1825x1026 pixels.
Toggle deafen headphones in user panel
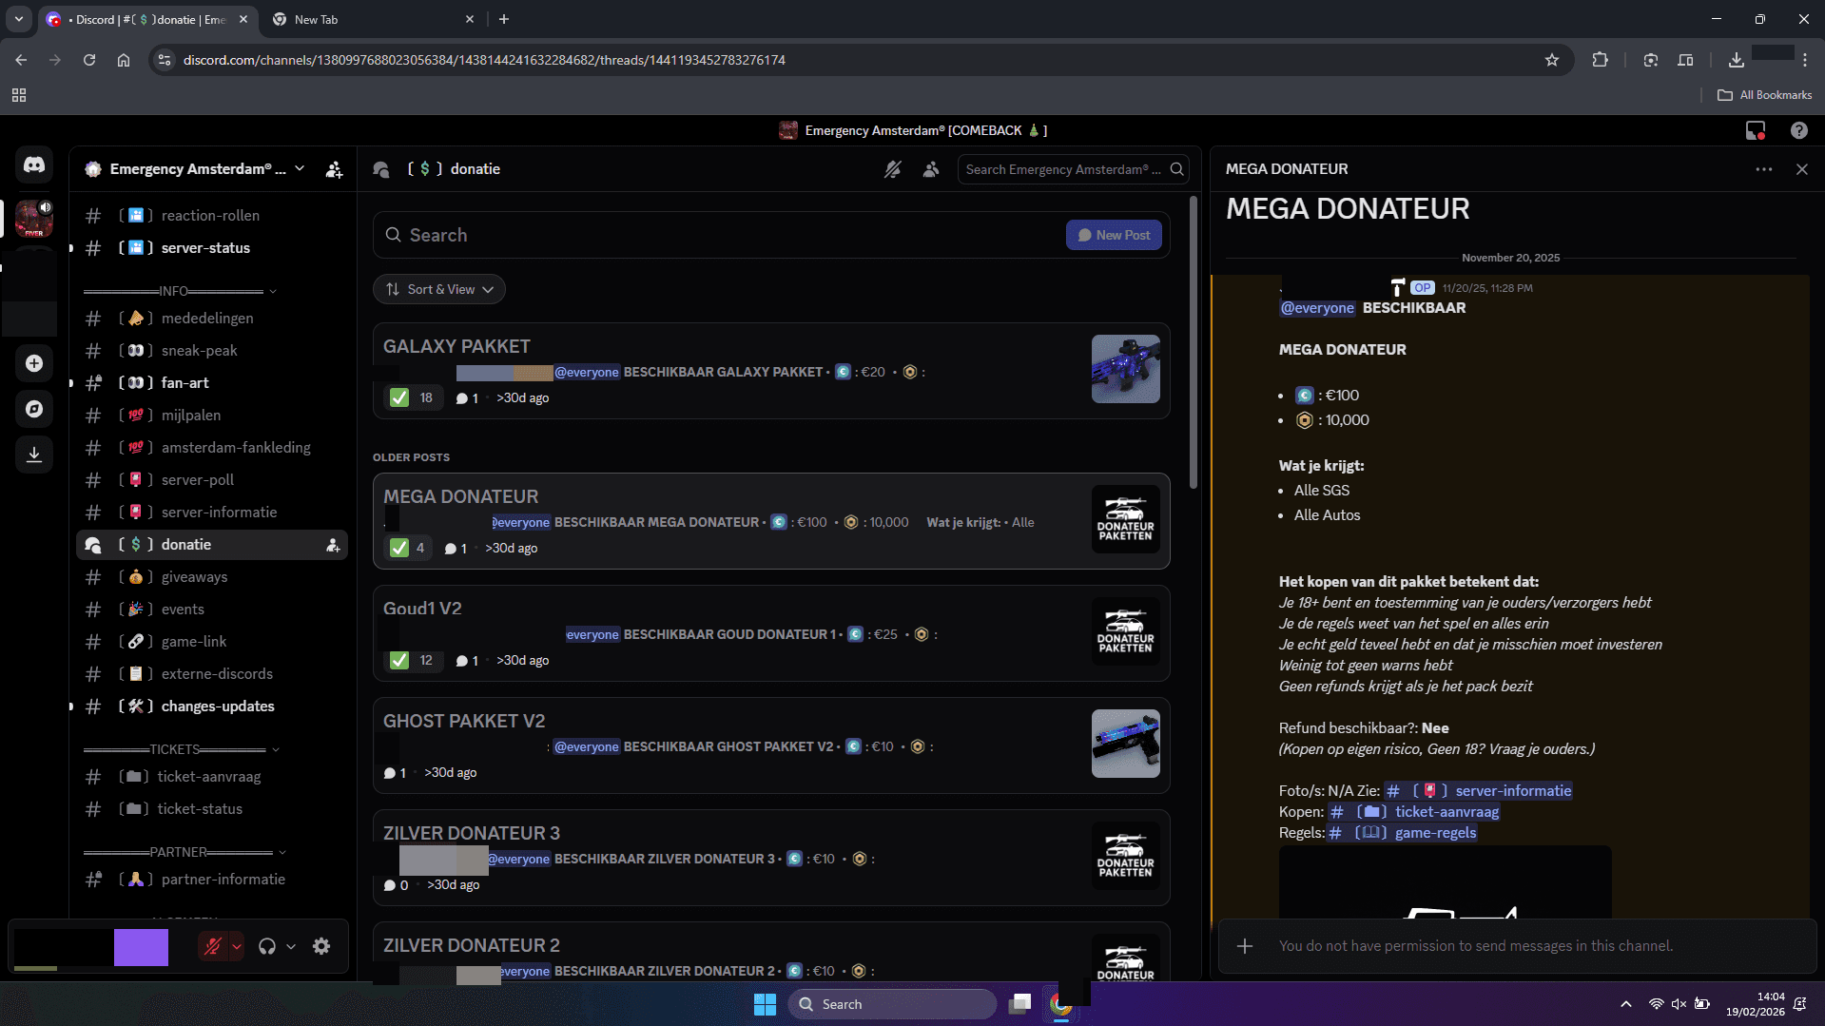[x=267, y=946]
